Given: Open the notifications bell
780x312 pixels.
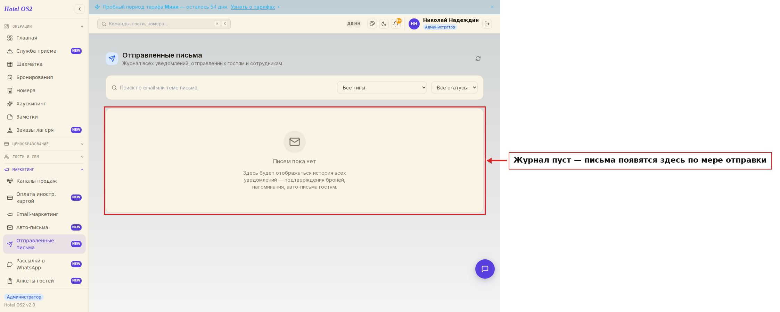Looking at the screenshot, I should (396, 24).
